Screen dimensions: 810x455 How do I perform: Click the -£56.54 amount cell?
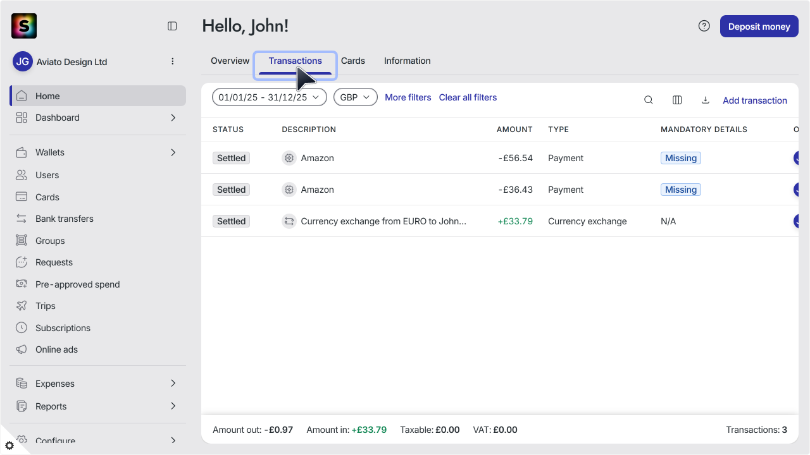(x=515, y=158)
